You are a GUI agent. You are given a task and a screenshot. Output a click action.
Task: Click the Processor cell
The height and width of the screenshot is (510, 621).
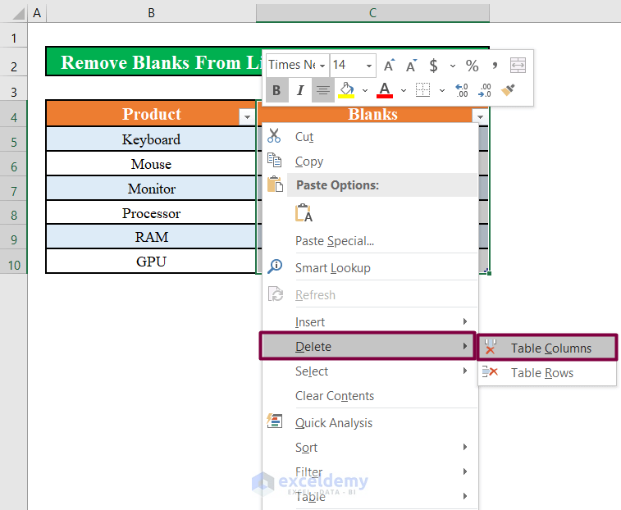(151, 212)
